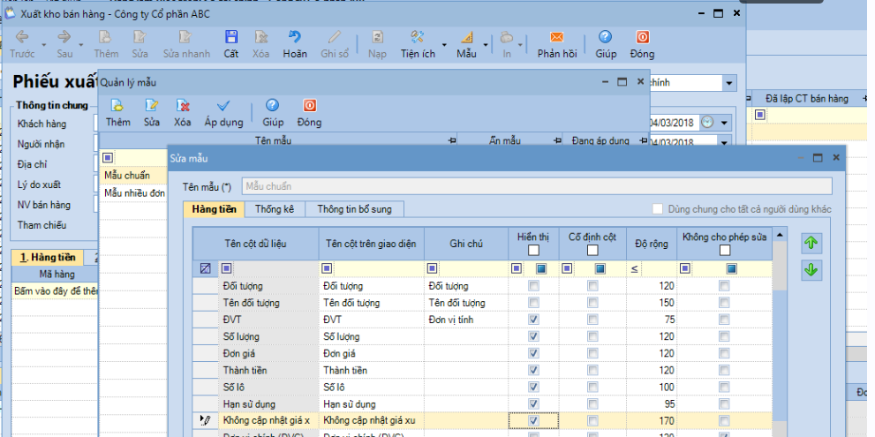Viewport: 875px width, 437px height.
Task: Check Cố định cột for Số lượng row
Action: coord(592,336)
